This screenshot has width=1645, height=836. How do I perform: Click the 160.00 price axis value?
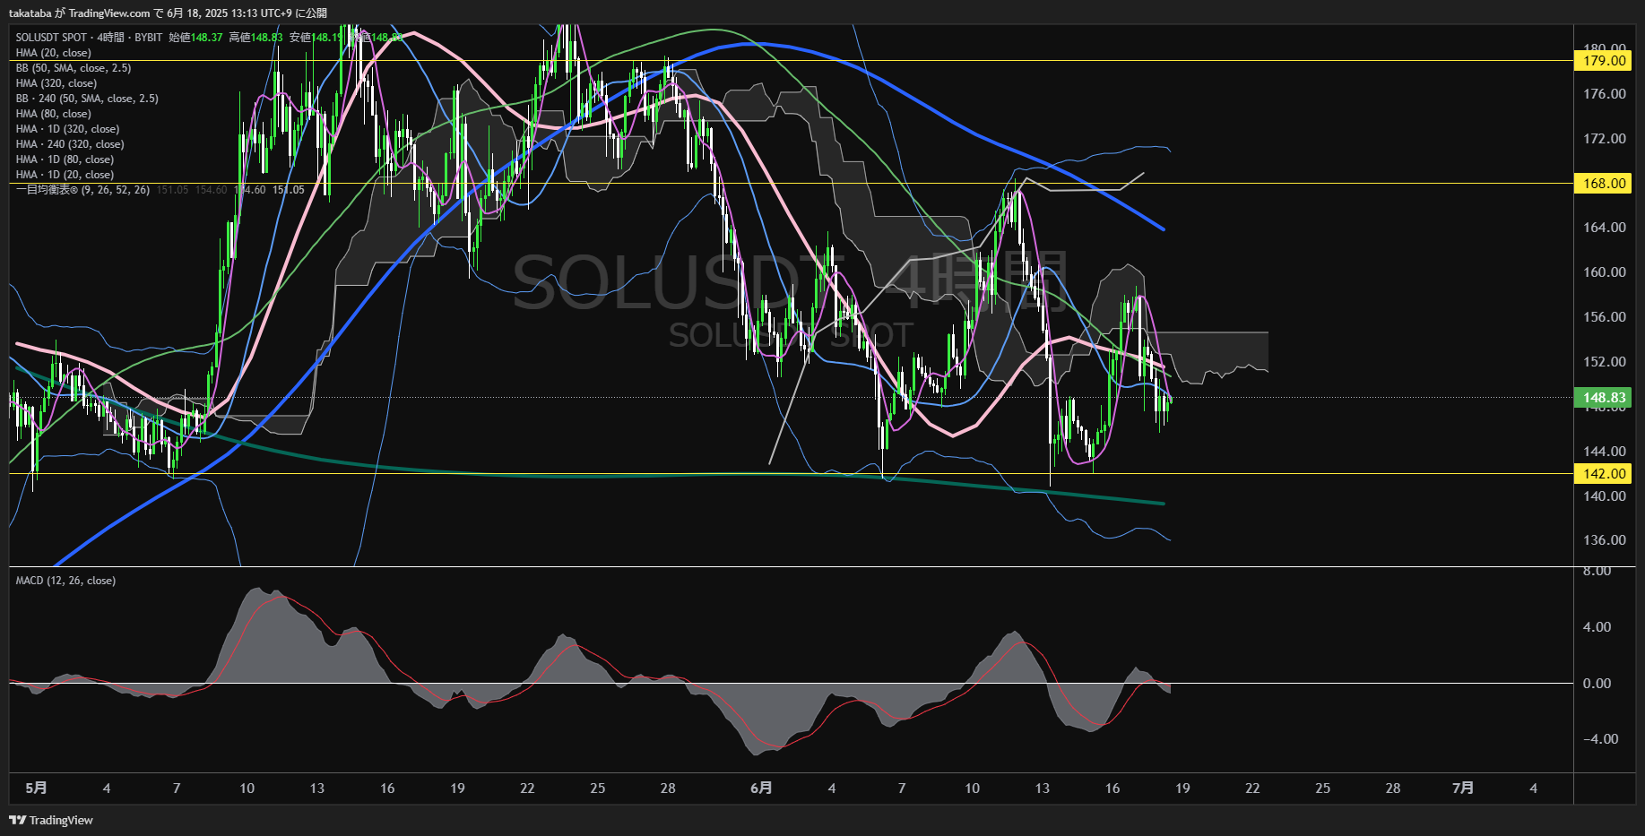[x=1605, y=272]
